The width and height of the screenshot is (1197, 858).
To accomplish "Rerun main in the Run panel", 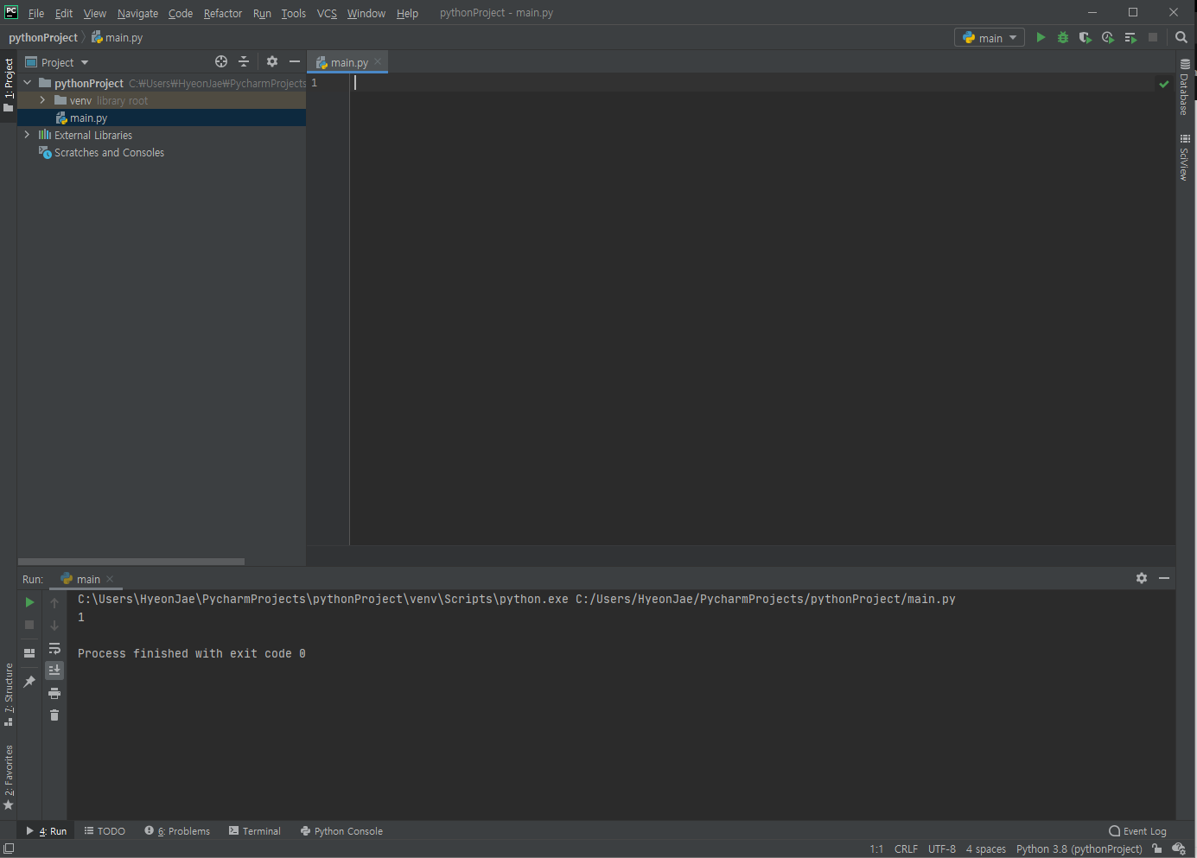I will pyautogui.click(x=29, y=602).
